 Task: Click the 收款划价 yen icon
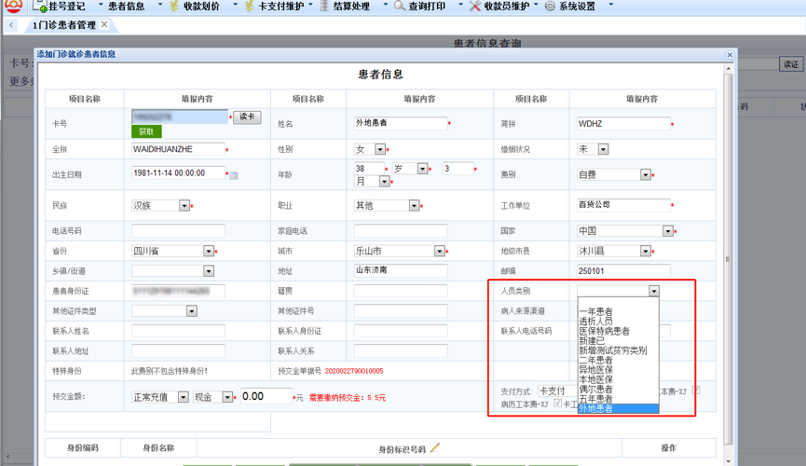pyautogui.click(x=174, y=6)
